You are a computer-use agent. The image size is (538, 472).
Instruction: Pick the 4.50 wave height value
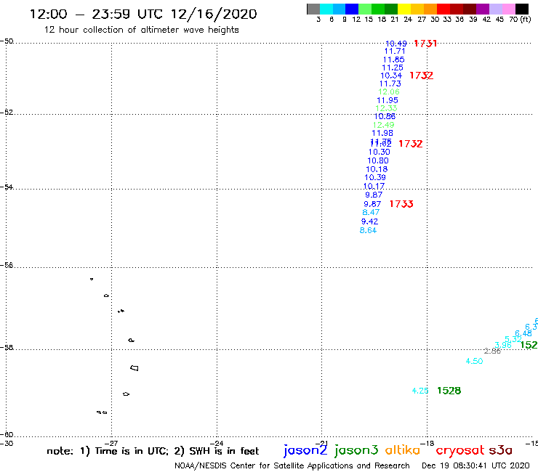(474, 361)
